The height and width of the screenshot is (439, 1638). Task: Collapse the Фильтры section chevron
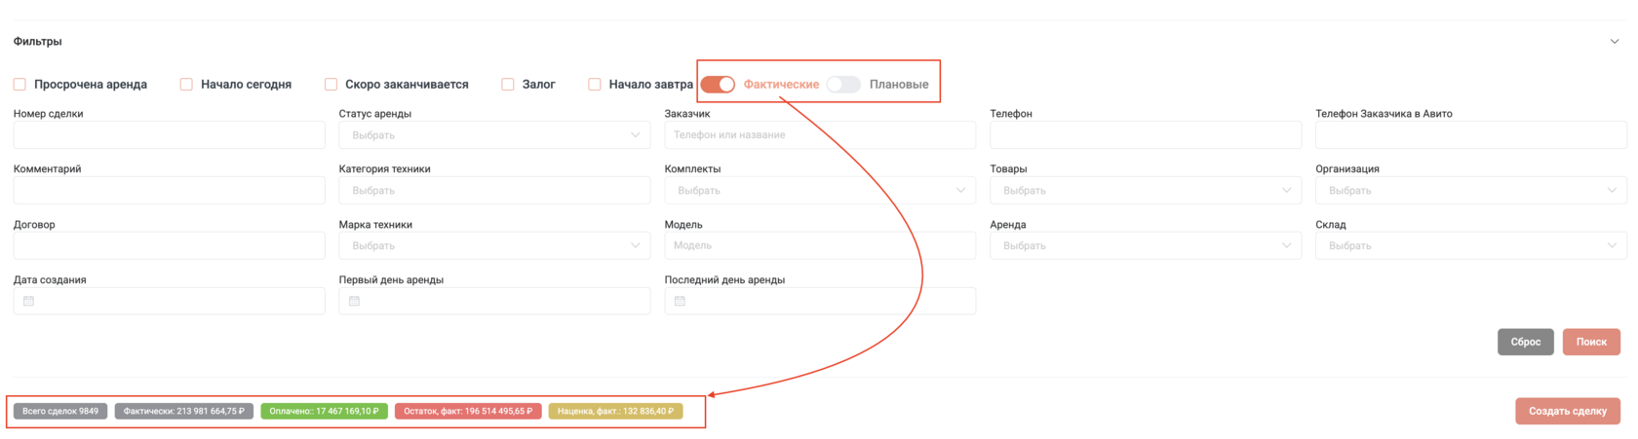[x=1615, y=42]
